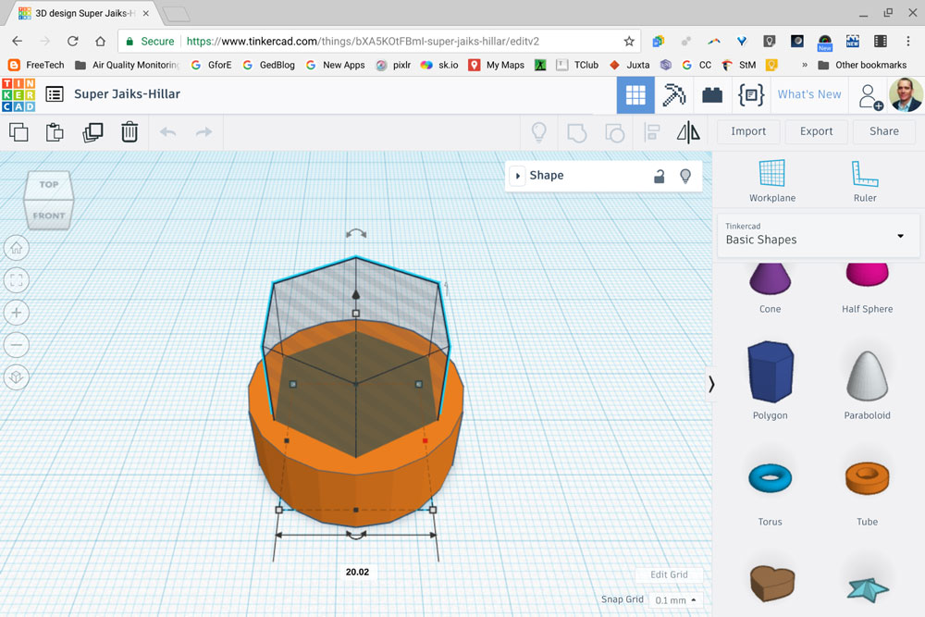Select the Ruler tool

click(x=865, y=180)
